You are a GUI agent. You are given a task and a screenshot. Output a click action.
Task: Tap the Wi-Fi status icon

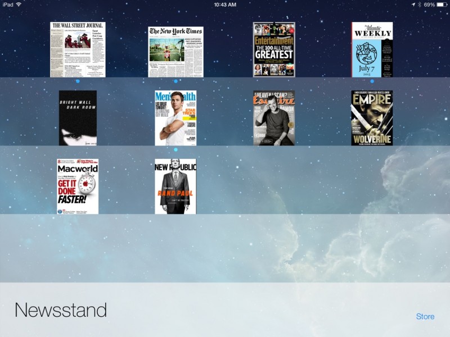click(19, 4)
